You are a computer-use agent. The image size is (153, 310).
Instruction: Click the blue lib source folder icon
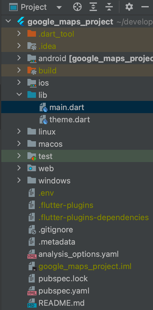32,95
